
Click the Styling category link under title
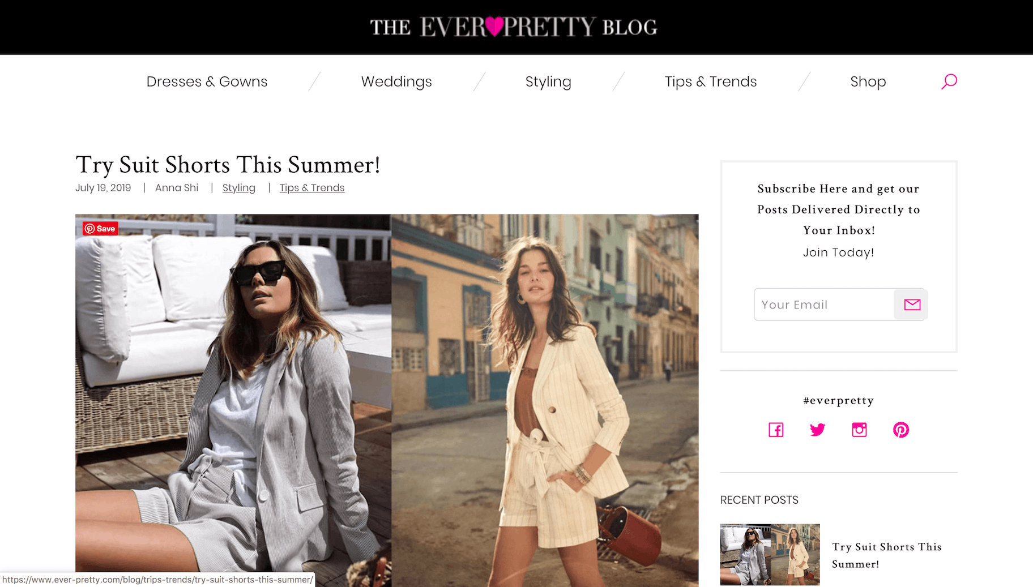tap(238, 188)
